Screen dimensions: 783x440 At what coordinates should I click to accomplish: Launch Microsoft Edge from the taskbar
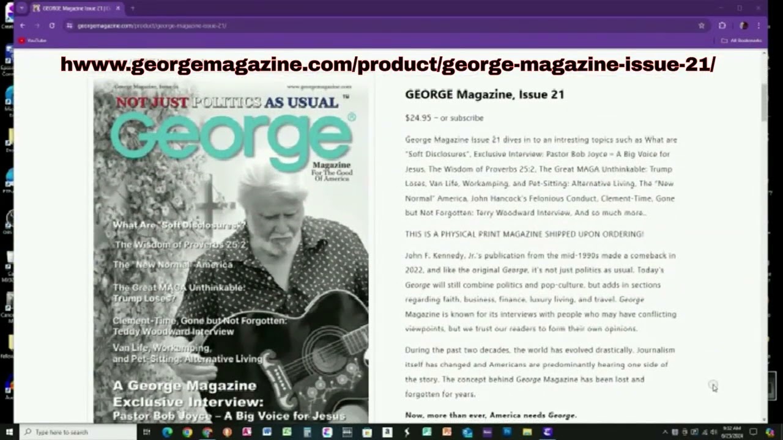point(166,432)
